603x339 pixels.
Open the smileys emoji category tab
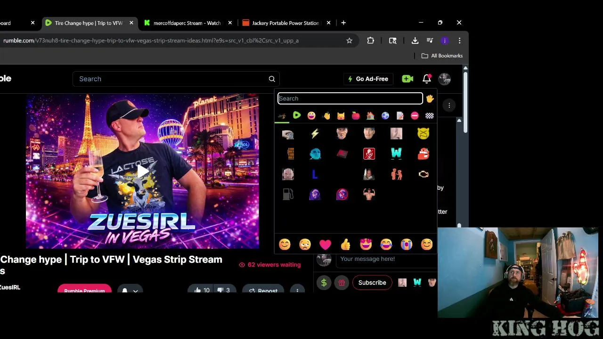311,115
